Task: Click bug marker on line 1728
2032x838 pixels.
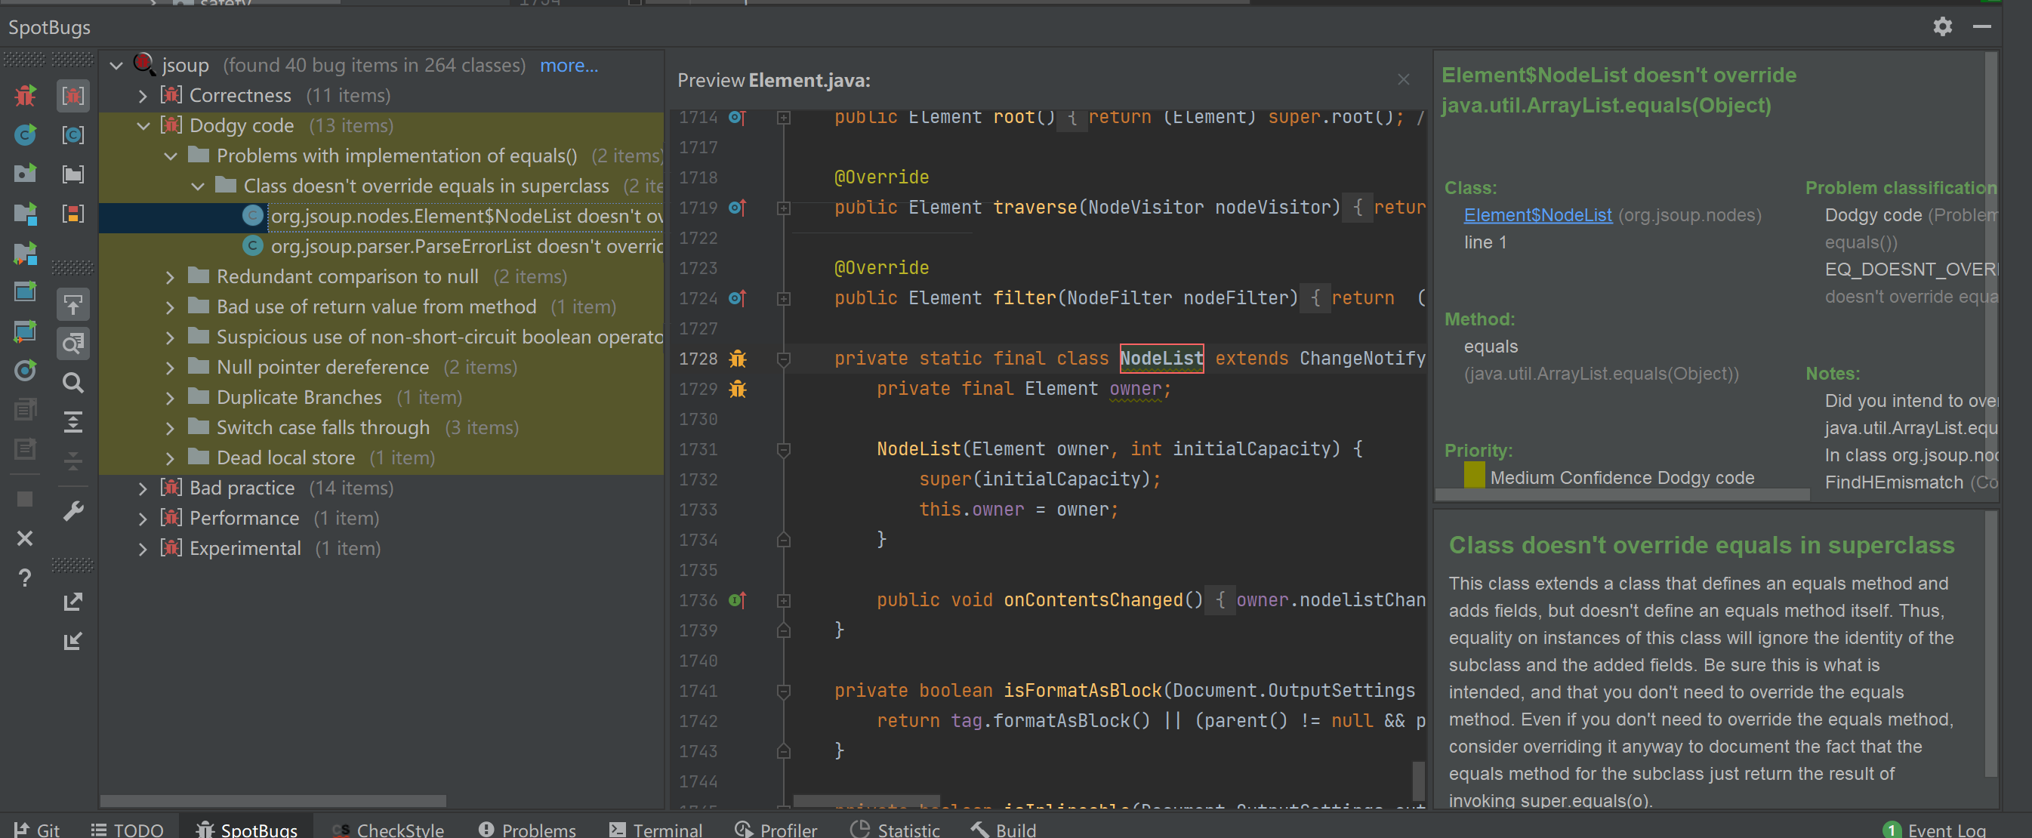Action: (738, 359)
